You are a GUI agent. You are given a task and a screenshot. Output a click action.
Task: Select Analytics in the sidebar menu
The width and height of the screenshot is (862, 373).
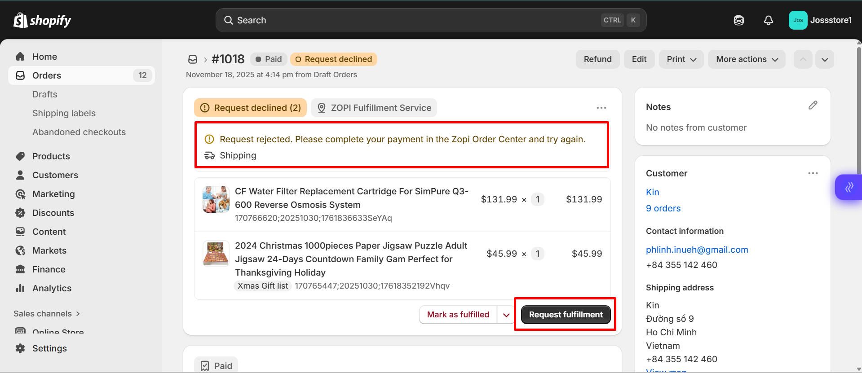point(52,288)
